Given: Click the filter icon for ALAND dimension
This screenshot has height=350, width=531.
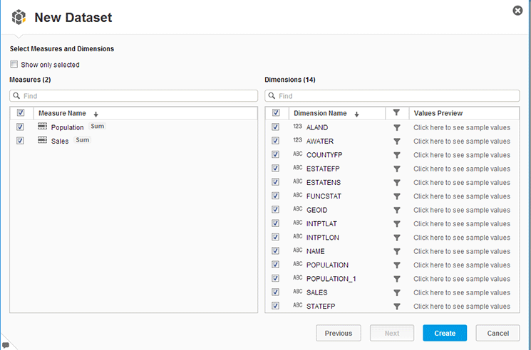Looking at the screenshot, I should click(x=397, y=127).
